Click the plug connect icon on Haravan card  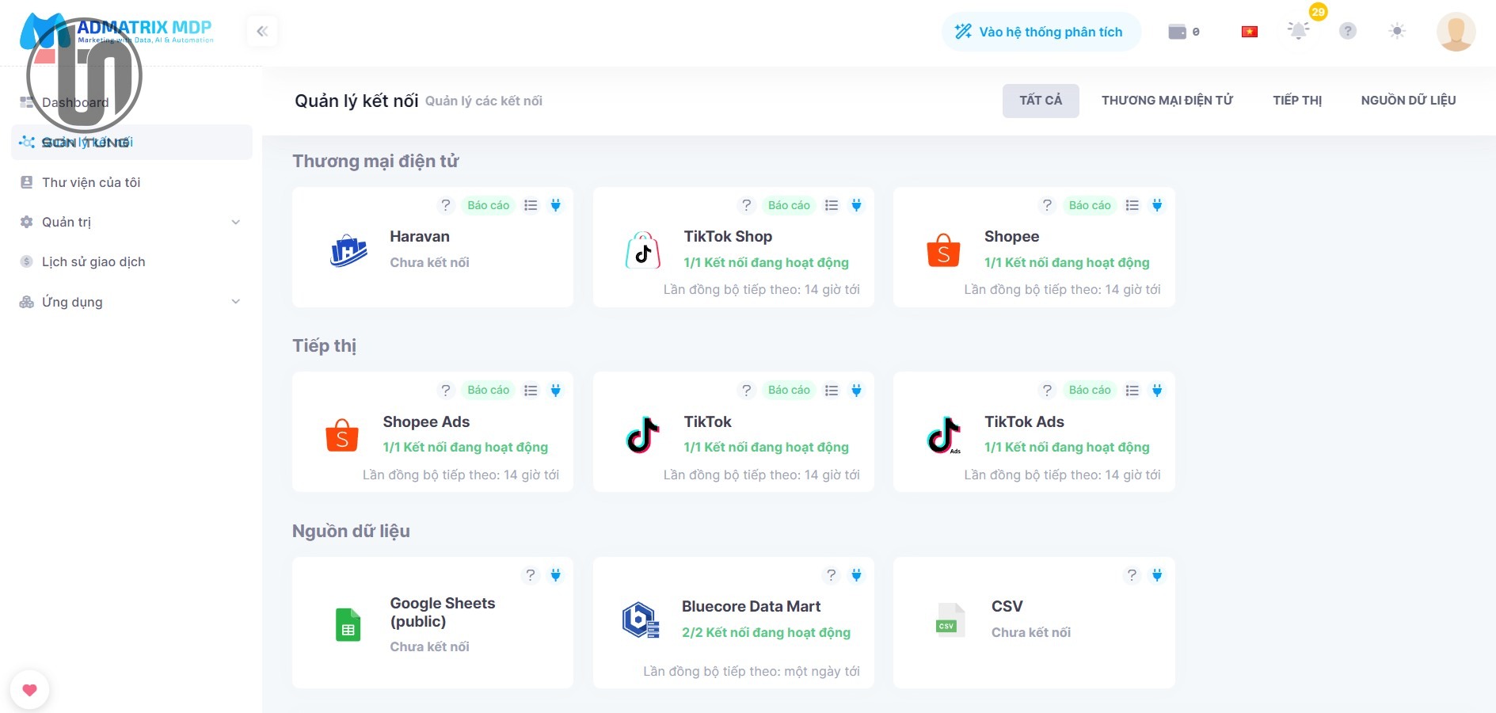(556, 205)
